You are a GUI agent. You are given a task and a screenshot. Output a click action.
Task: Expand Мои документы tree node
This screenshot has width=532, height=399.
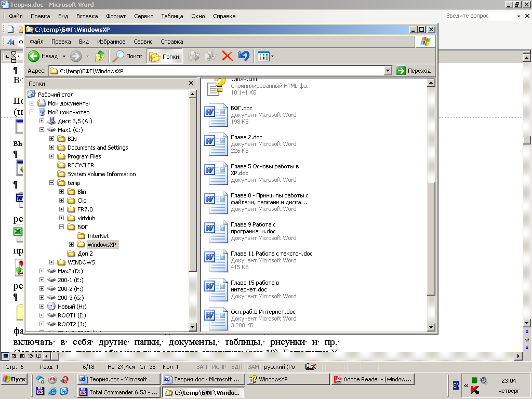pos(32,103)
